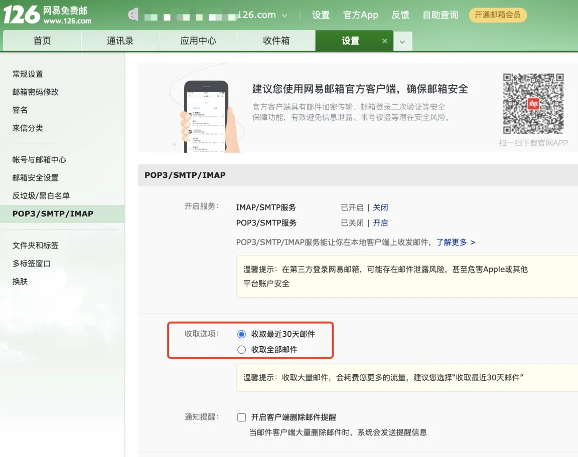
Task: Open 常规设置 in sidebar
Action: click(28, 74)
